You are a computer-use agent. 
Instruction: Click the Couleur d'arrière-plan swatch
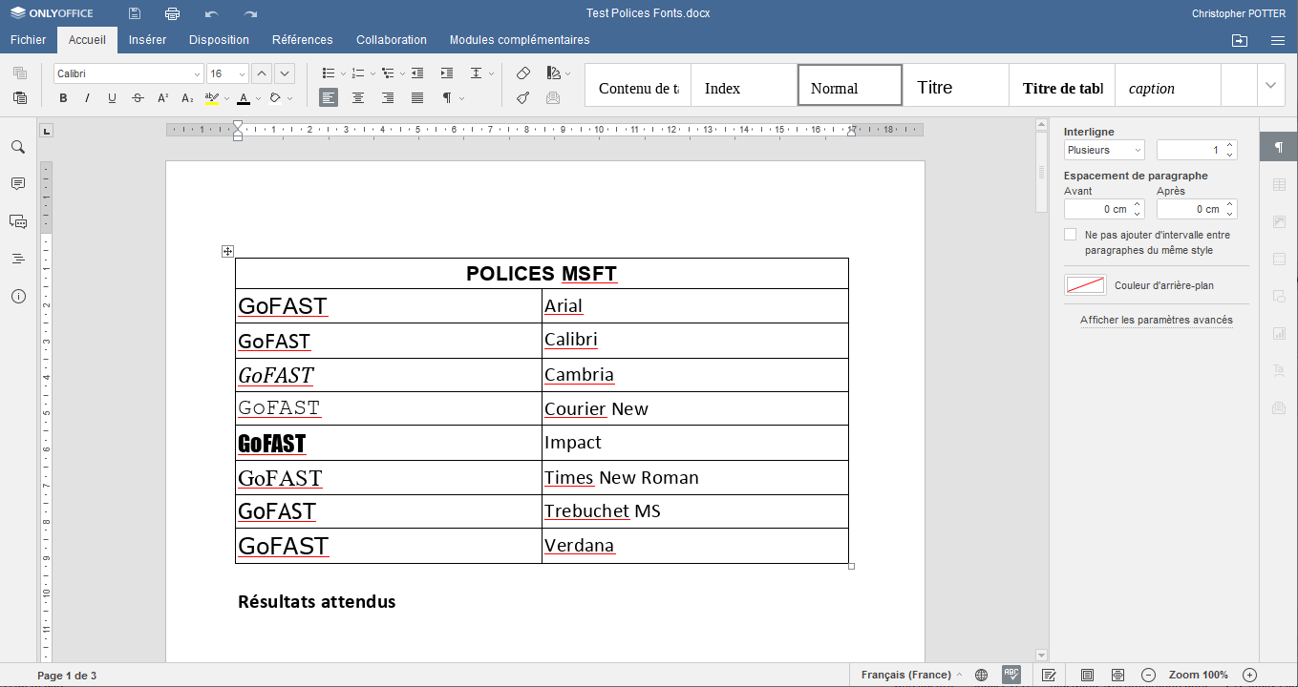pyautogui.click(x=1085, y=285)
